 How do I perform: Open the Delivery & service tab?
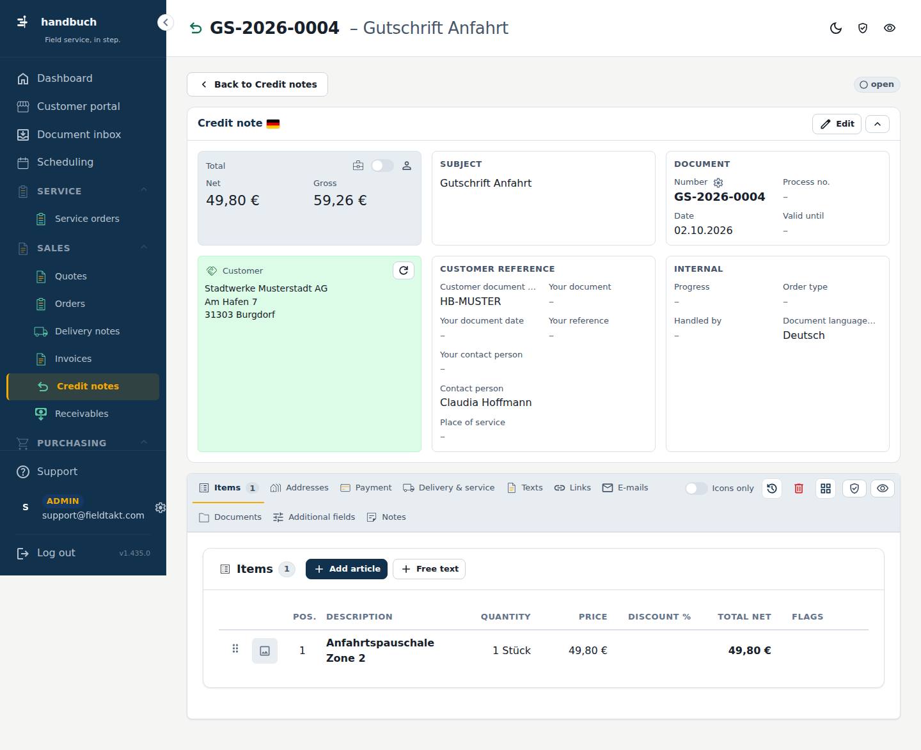click(x=449, y=488)
